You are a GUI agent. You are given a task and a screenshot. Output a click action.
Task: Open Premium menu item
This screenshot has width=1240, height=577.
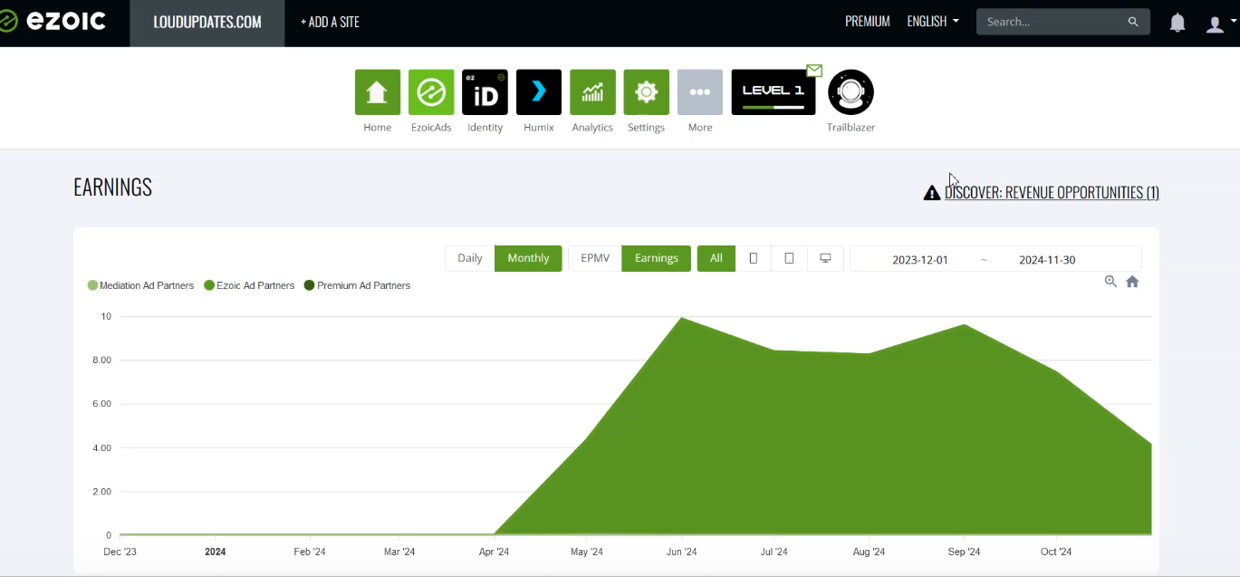[868, 22]
